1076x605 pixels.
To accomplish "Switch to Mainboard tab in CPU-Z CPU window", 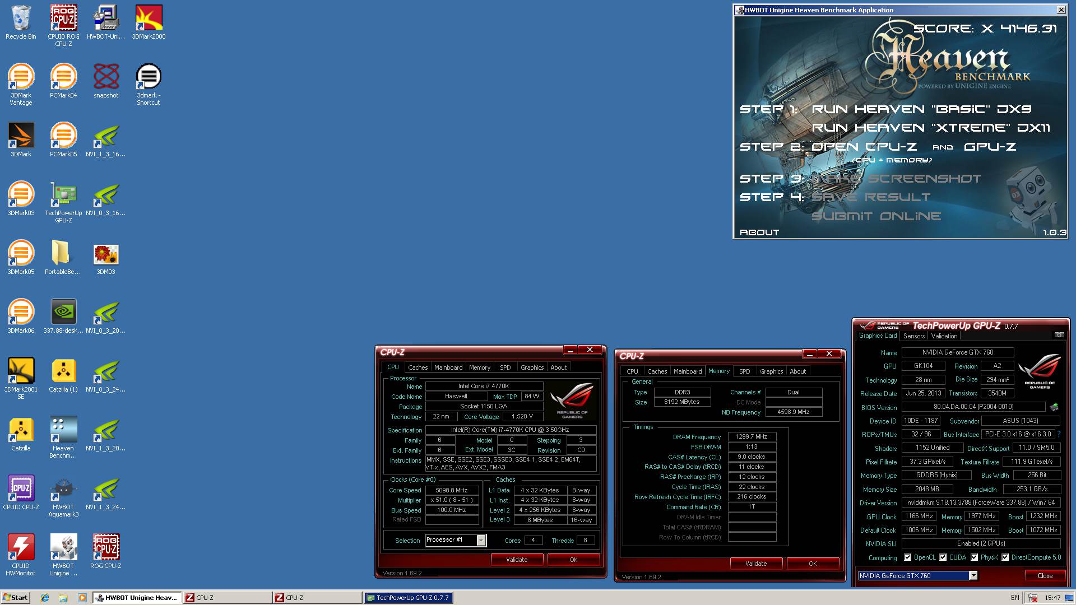I will pos(448,367).
